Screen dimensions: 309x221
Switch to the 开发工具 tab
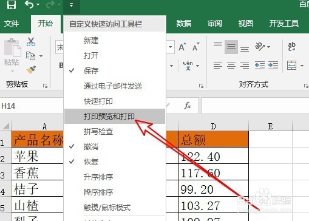click(x=284, y=24)
